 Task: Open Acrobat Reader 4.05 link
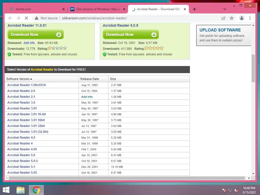click(22, 149)
